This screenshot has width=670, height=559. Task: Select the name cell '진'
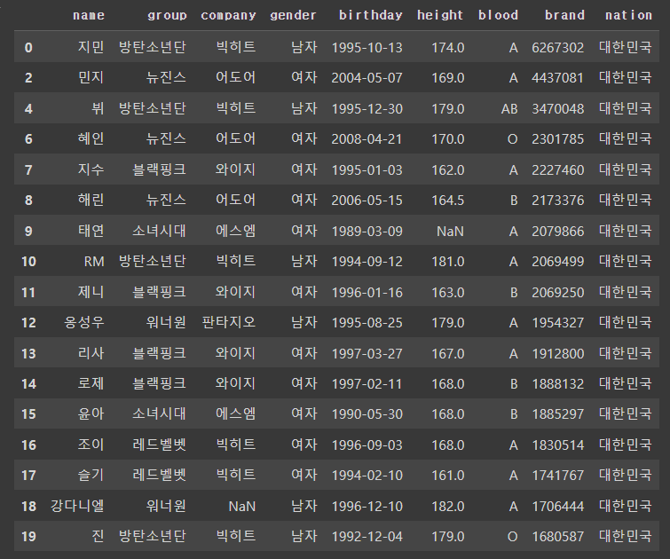pos(98,536)
